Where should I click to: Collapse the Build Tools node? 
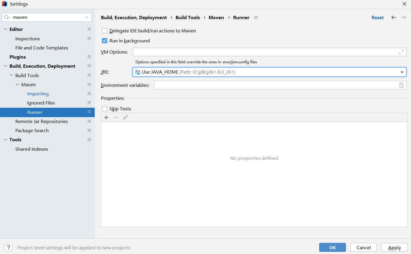coord(12,75)
